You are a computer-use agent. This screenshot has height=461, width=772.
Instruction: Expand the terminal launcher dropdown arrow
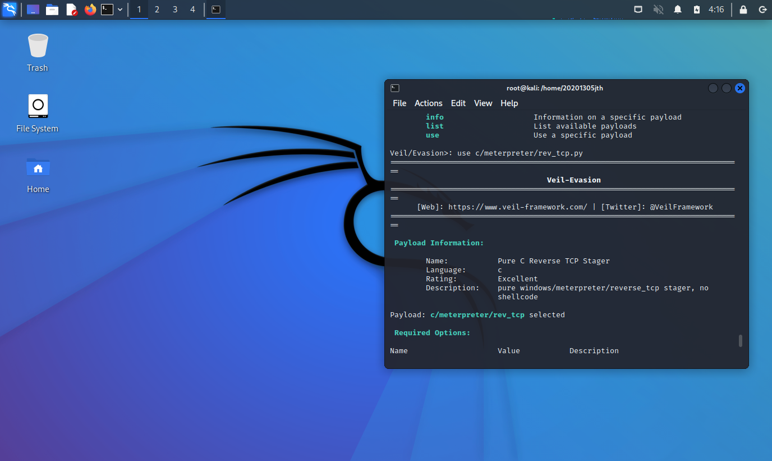tap(120, 10)
